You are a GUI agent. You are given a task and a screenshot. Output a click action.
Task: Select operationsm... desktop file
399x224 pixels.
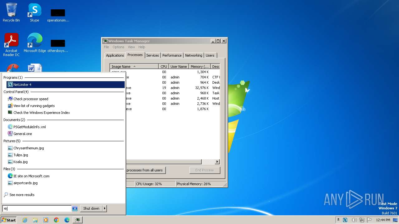pos(58,15)
